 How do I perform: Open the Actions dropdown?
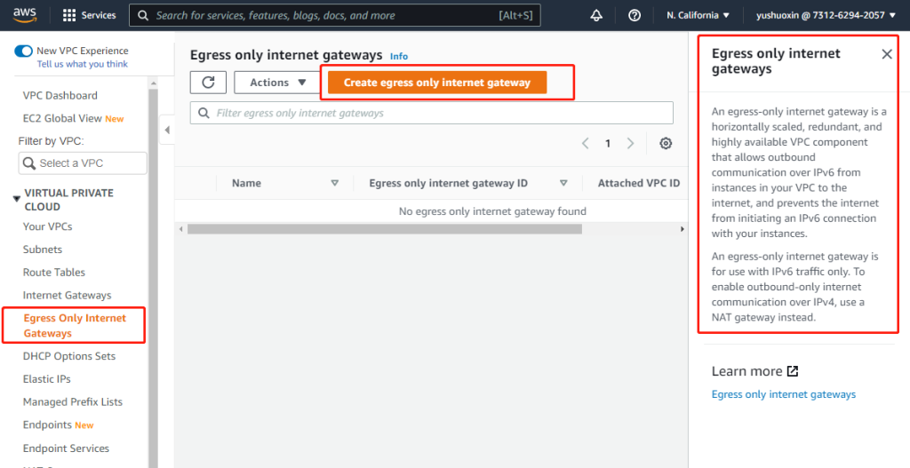[277, 83]
